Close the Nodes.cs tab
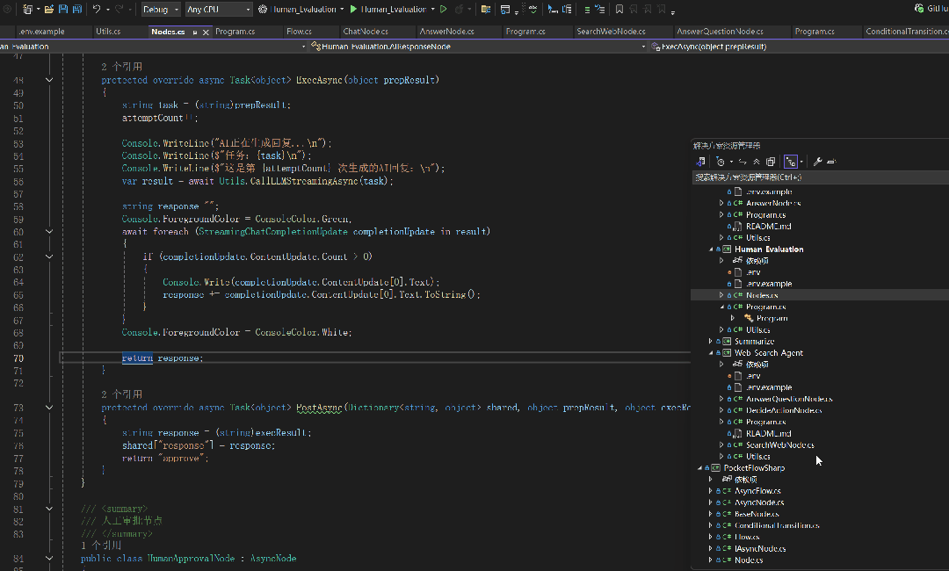The height and width of the screenshot is (571, 949). click(206, 32)
